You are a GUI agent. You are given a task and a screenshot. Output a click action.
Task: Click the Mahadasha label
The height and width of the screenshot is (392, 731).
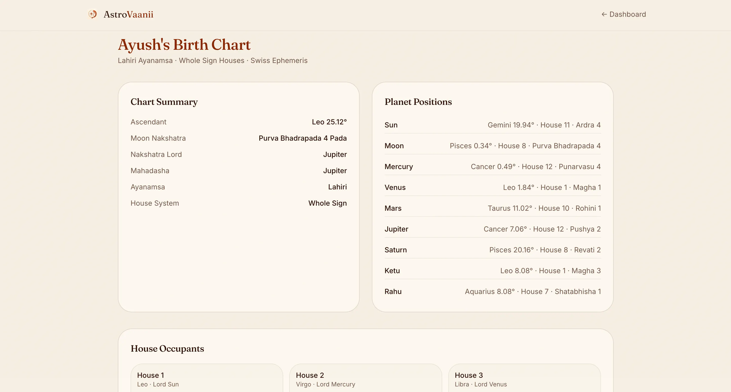(x=150, y=171)
